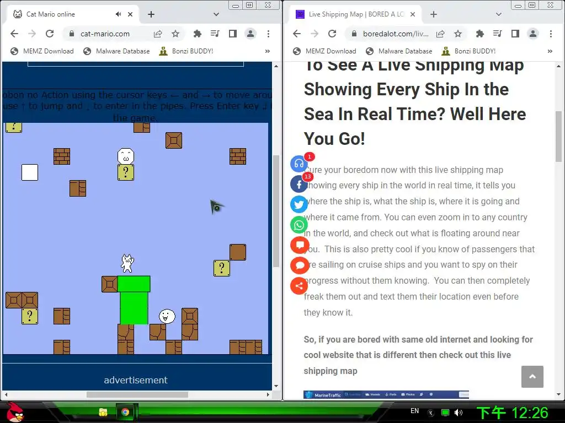Open Bonzi BUDDY! bookmark in left window

(186, 51)
